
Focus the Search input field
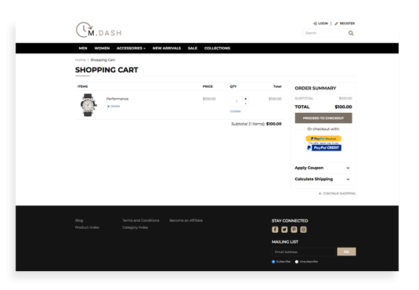pos(325,33)
